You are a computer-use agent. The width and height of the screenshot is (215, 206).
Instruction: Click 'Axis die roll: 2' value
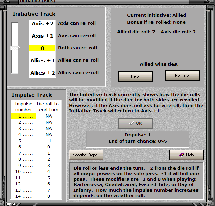click(178, 32)
